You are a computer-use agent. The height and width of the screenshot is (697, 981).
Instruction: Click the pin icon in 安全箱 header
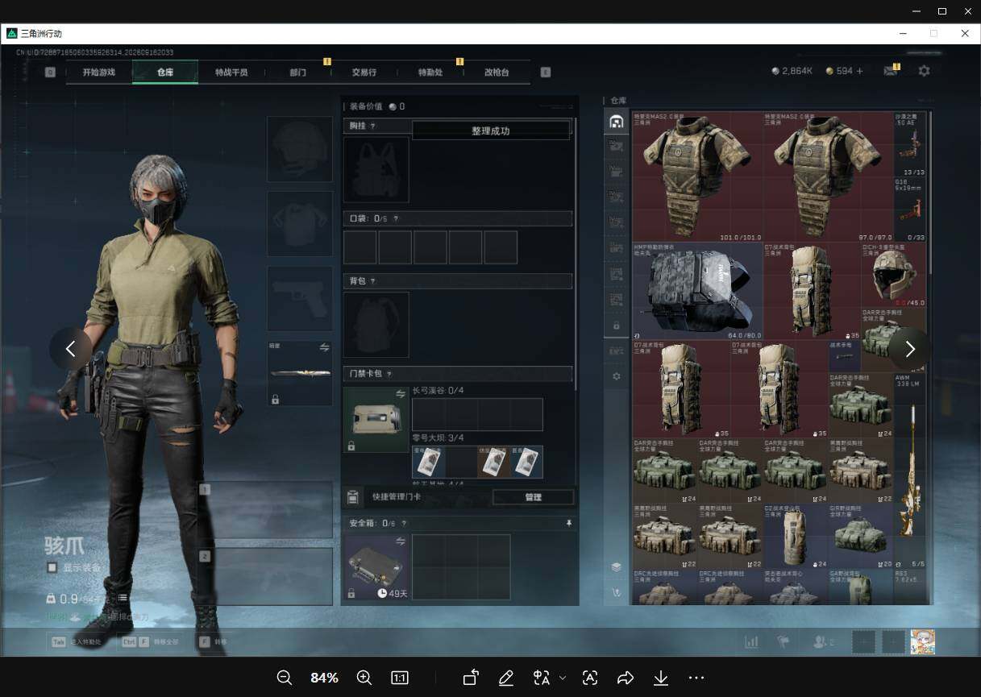pyautogui.click(x=569, y=523)
